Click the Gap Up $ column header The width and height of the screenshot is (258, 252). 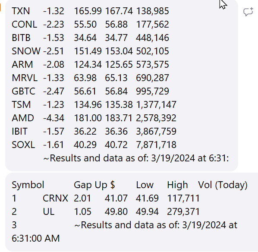pyautogui.click(x=94, y=185)
